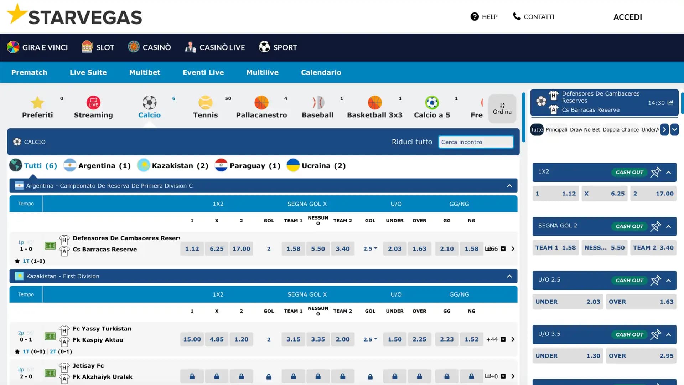Screen dimensions: 684x385
Task: Open statistics chart for Defensores match
Action: click(x=489, y=249)
